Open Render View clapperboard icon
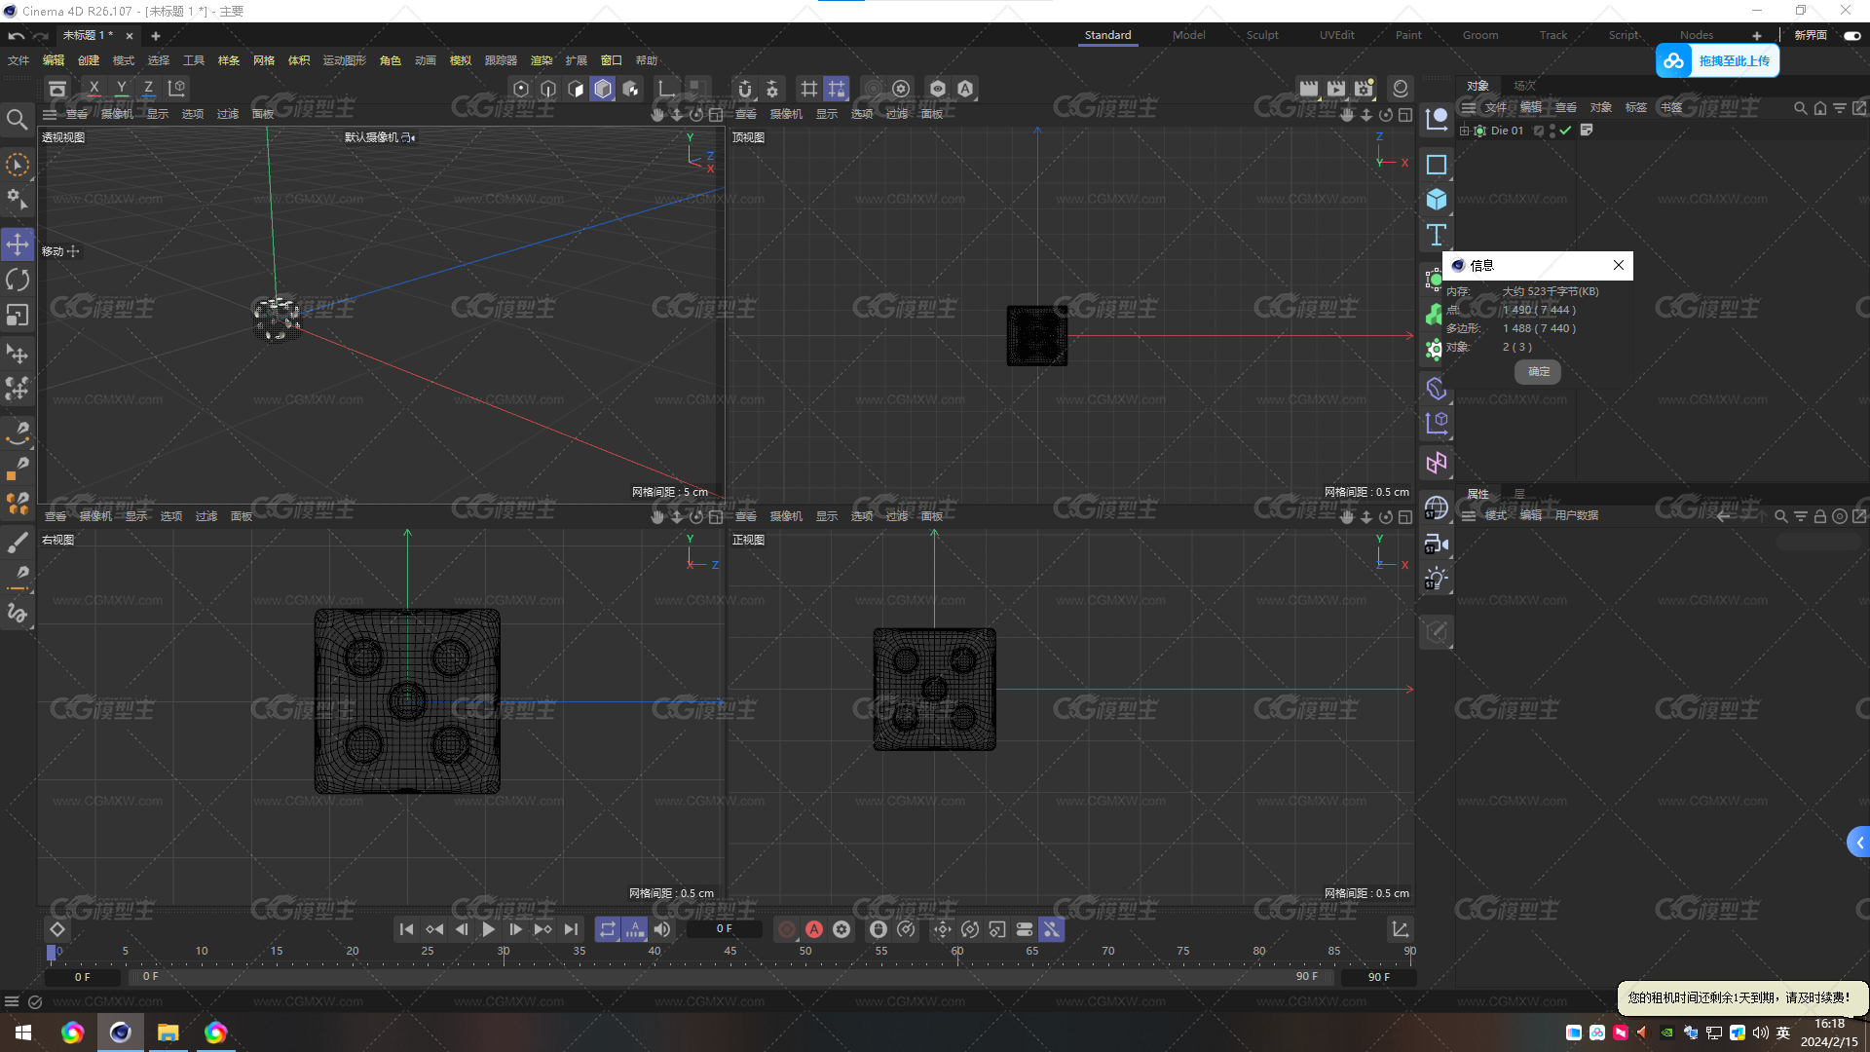Screen dimensions: 1870x1052 1309,89
